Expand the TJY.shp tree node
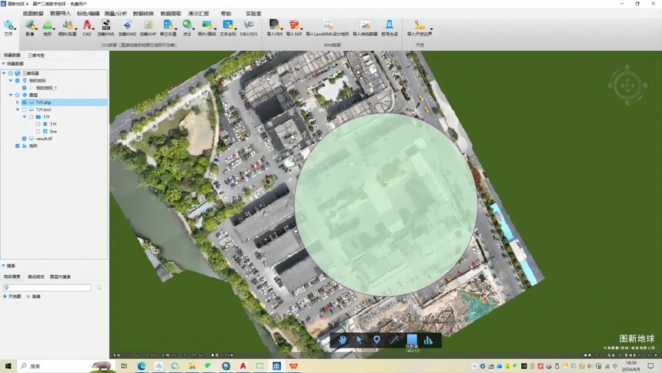 (17, 102)
